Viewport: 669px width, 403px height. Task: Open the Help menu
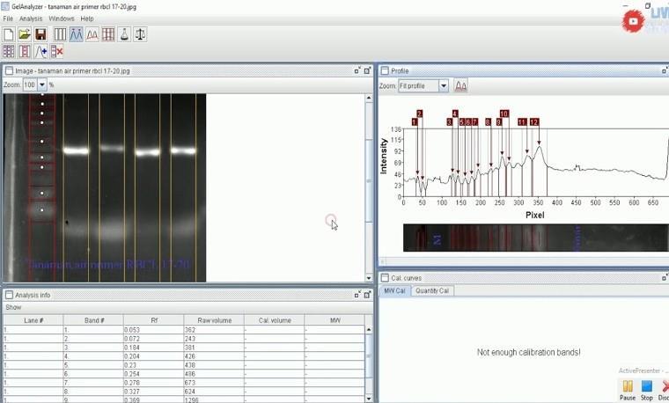point(87,18)
